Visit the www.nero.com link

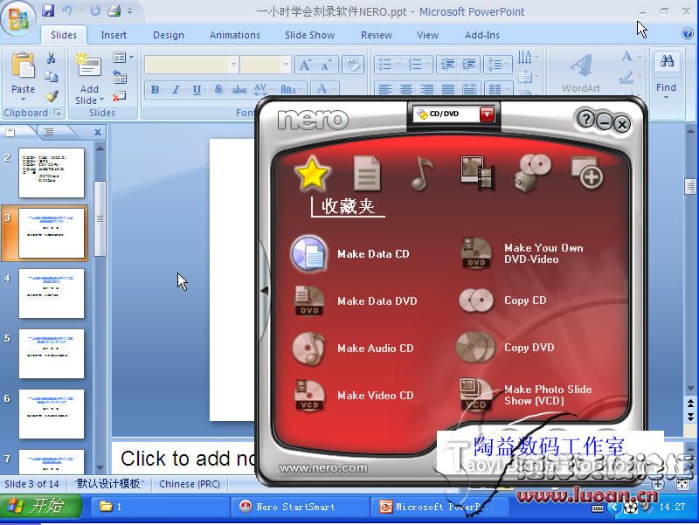click(323, 468)
